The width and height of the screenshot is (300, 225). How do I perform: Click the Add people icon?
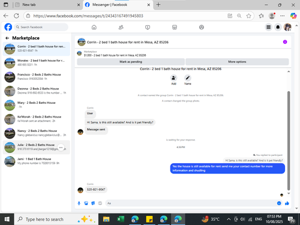(173, 78)
